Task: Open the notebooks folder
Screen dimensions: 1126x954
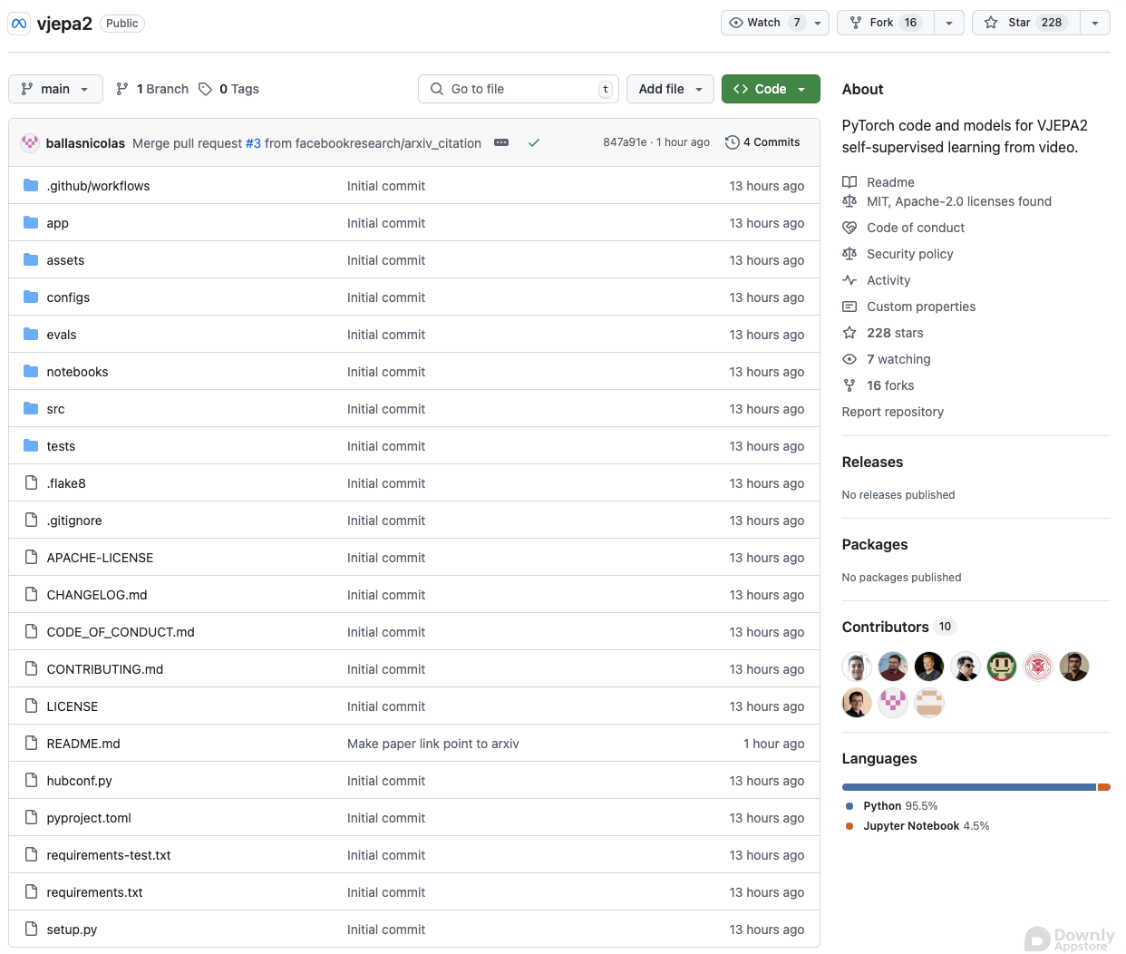Action: tap(77, 372)
